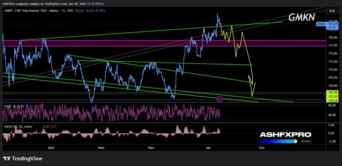Open the RUB currency selector
The image size is (342, 166).
332,11
